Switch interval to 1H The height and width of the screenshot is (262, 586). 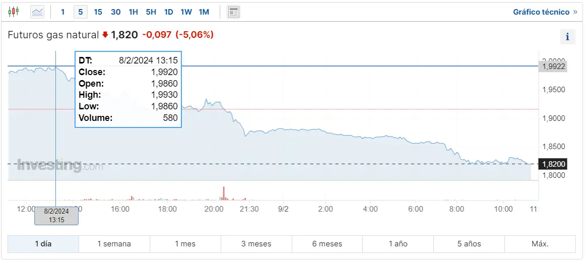pos(133,12)
